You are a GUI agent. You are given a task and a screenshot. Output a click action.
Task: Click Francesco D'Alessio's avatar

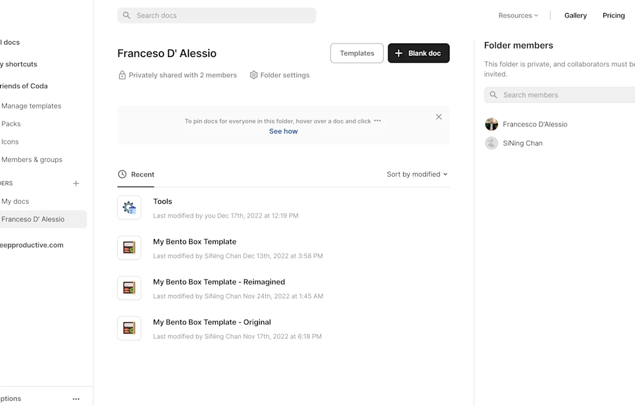pyautogui.click(x=491, y=124)
